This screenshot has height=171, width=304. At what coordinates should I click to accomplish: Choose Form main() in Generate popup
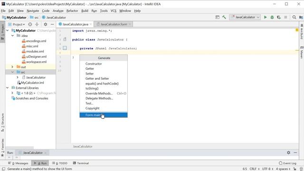point(104,115)
